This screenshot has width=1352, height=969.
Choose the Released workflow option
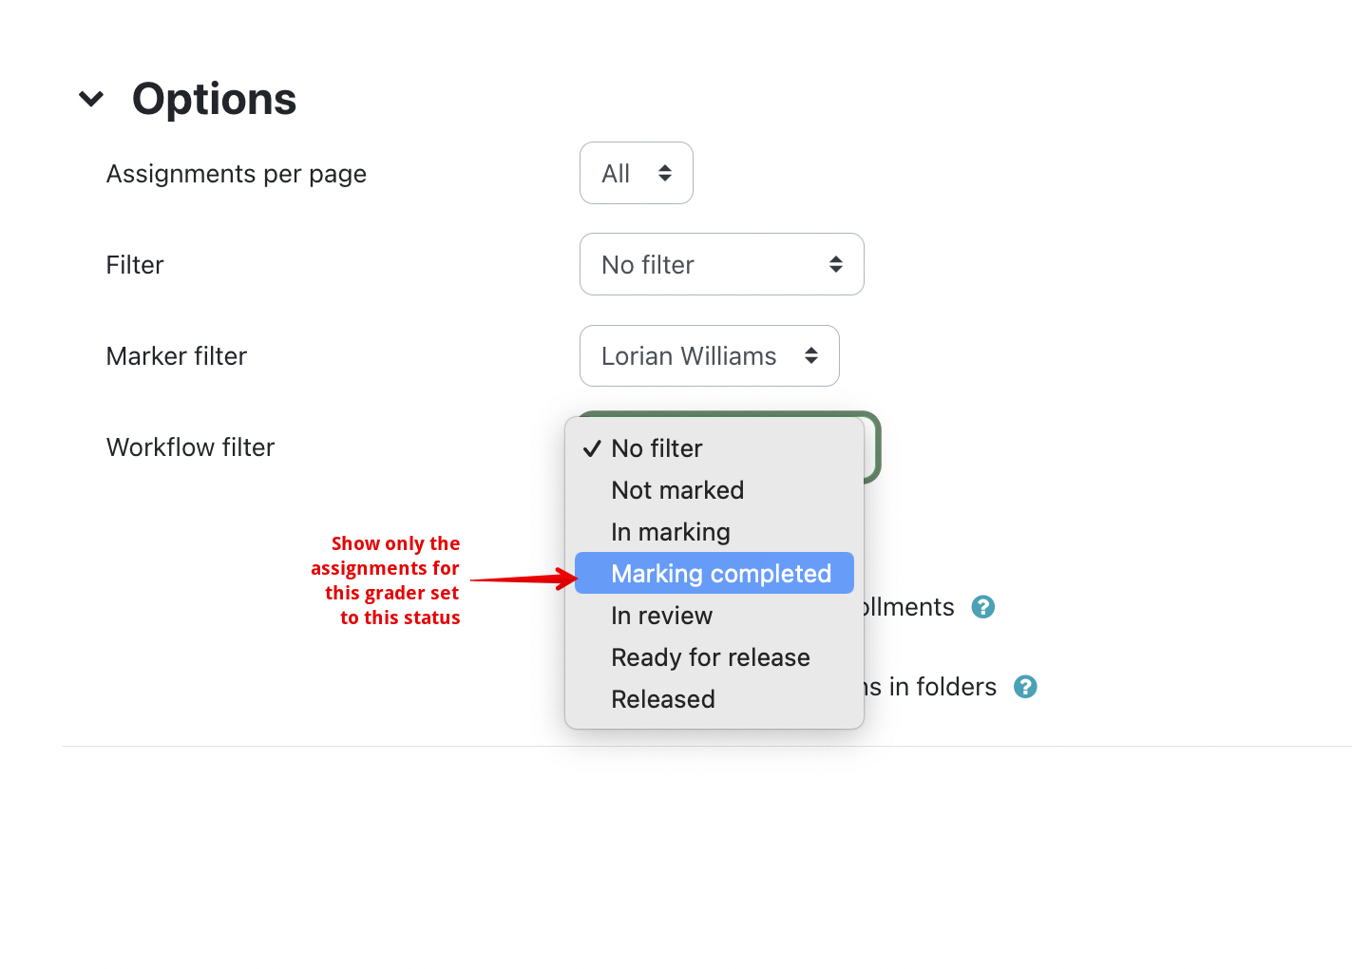pos(663,699)
